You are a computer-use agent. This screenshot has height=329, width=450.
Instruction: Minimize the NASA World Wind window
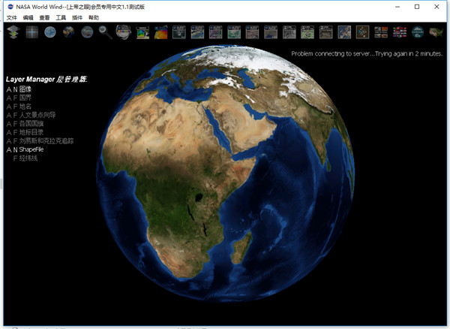pyautogui.click(x=397, y=7)
